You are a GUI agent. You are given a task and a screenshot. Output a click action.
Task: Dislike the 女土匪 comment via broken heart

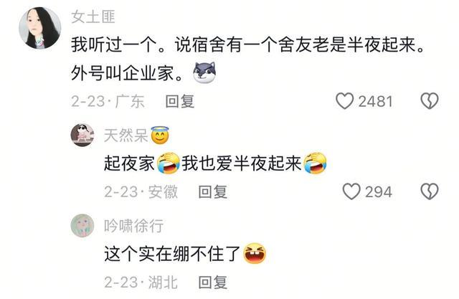[430, 101]
